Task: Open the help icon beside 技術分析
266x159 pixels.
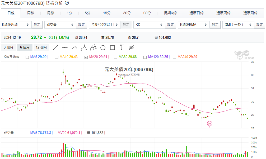Action: tap(67, 3)
